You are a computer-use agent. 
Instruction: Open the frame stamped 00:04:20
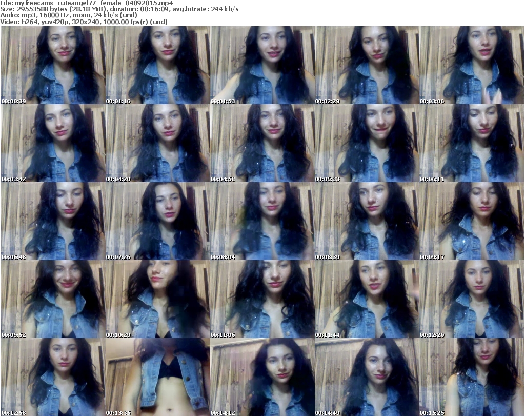pos(158,143)
